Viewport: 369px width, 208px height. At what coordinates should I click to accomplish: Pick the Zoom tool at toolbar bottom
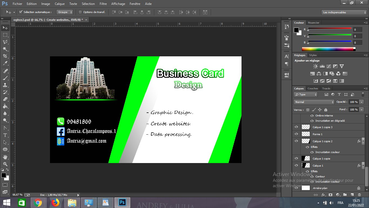click(x=5, y=164)
